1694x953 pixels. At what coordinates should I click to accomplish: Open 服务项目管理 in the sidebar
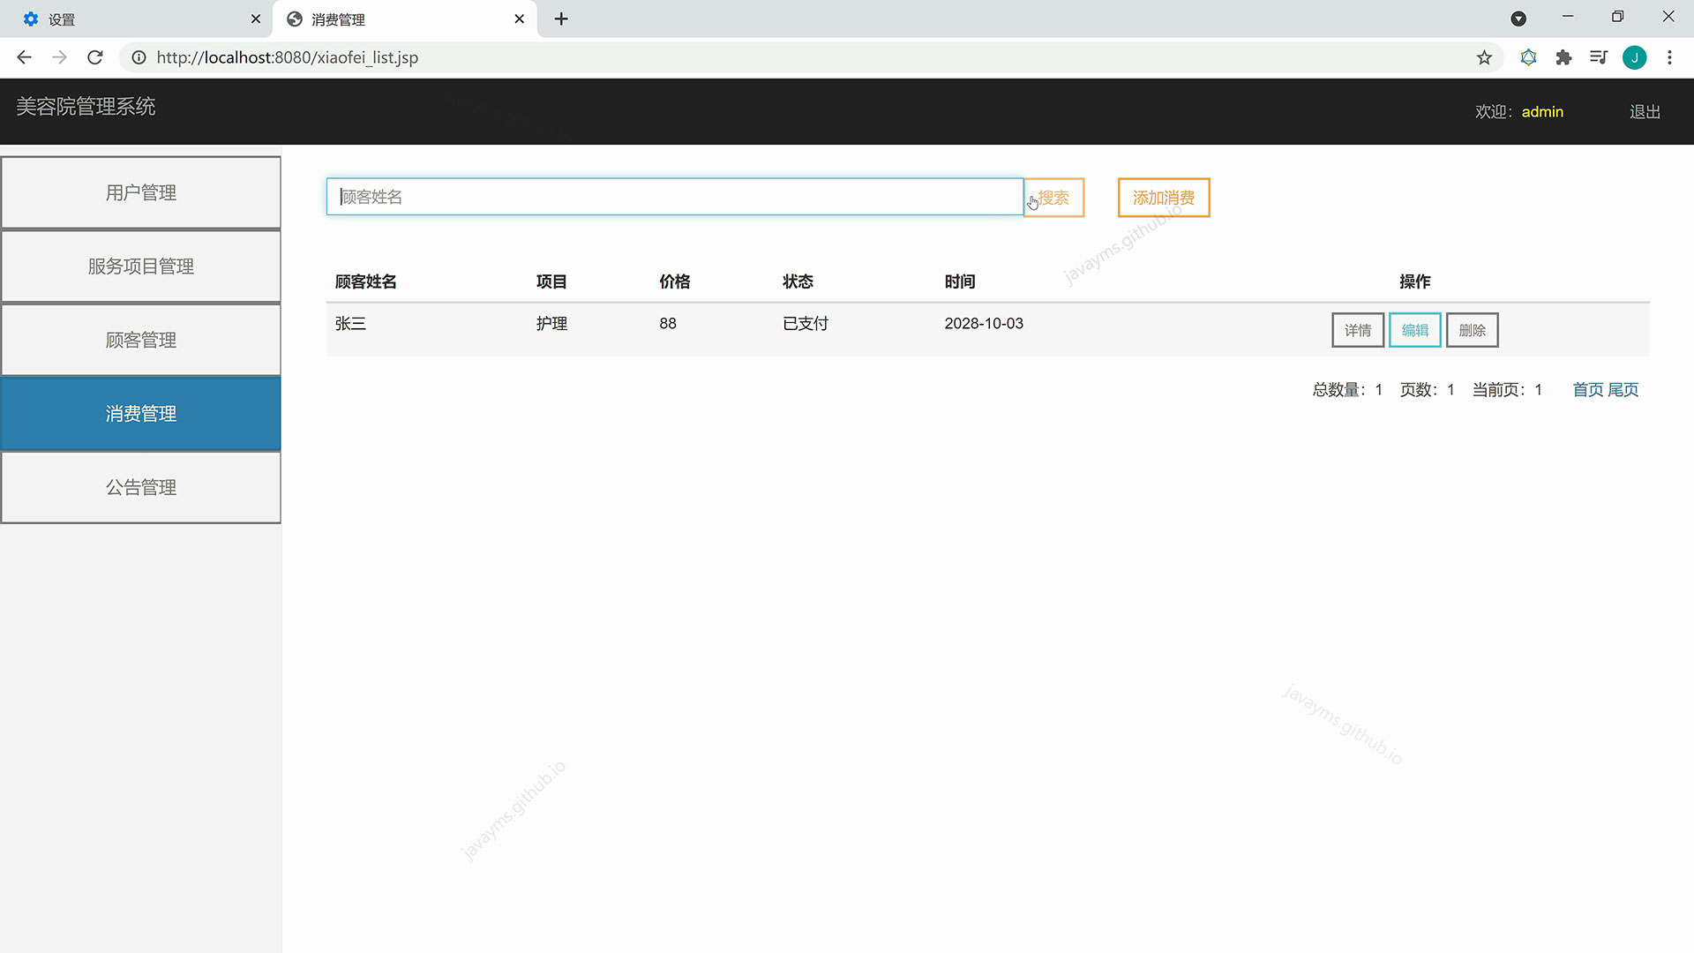[x=141, y=266]
